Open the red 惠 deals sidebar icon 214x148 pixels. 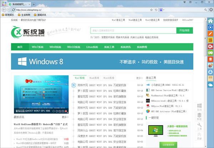(x=210, y=59)
